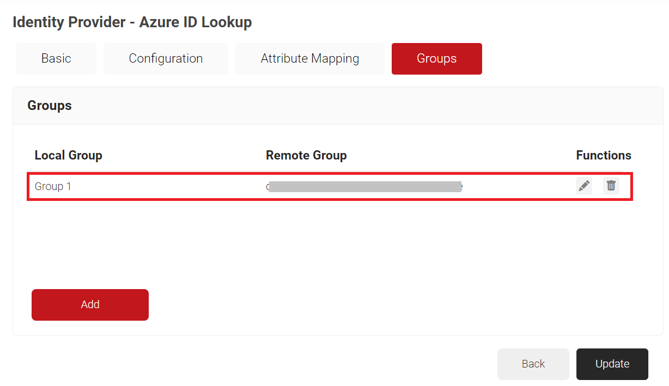Delete Group 1 mapping with the trash icon

pos(611,186)
